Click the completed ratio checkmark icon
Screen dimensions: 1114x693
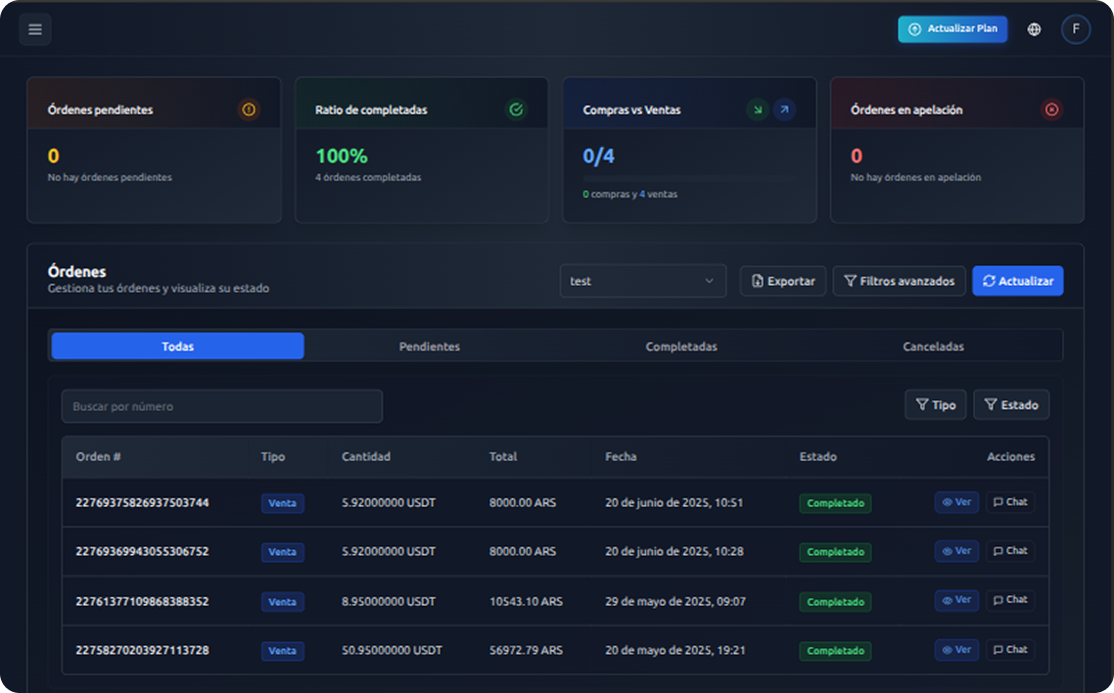[x=516, y=110]
